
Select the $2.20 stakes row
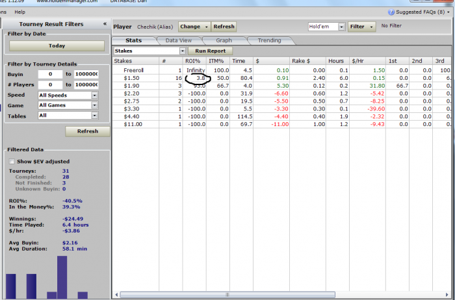[x=281, y=94]
